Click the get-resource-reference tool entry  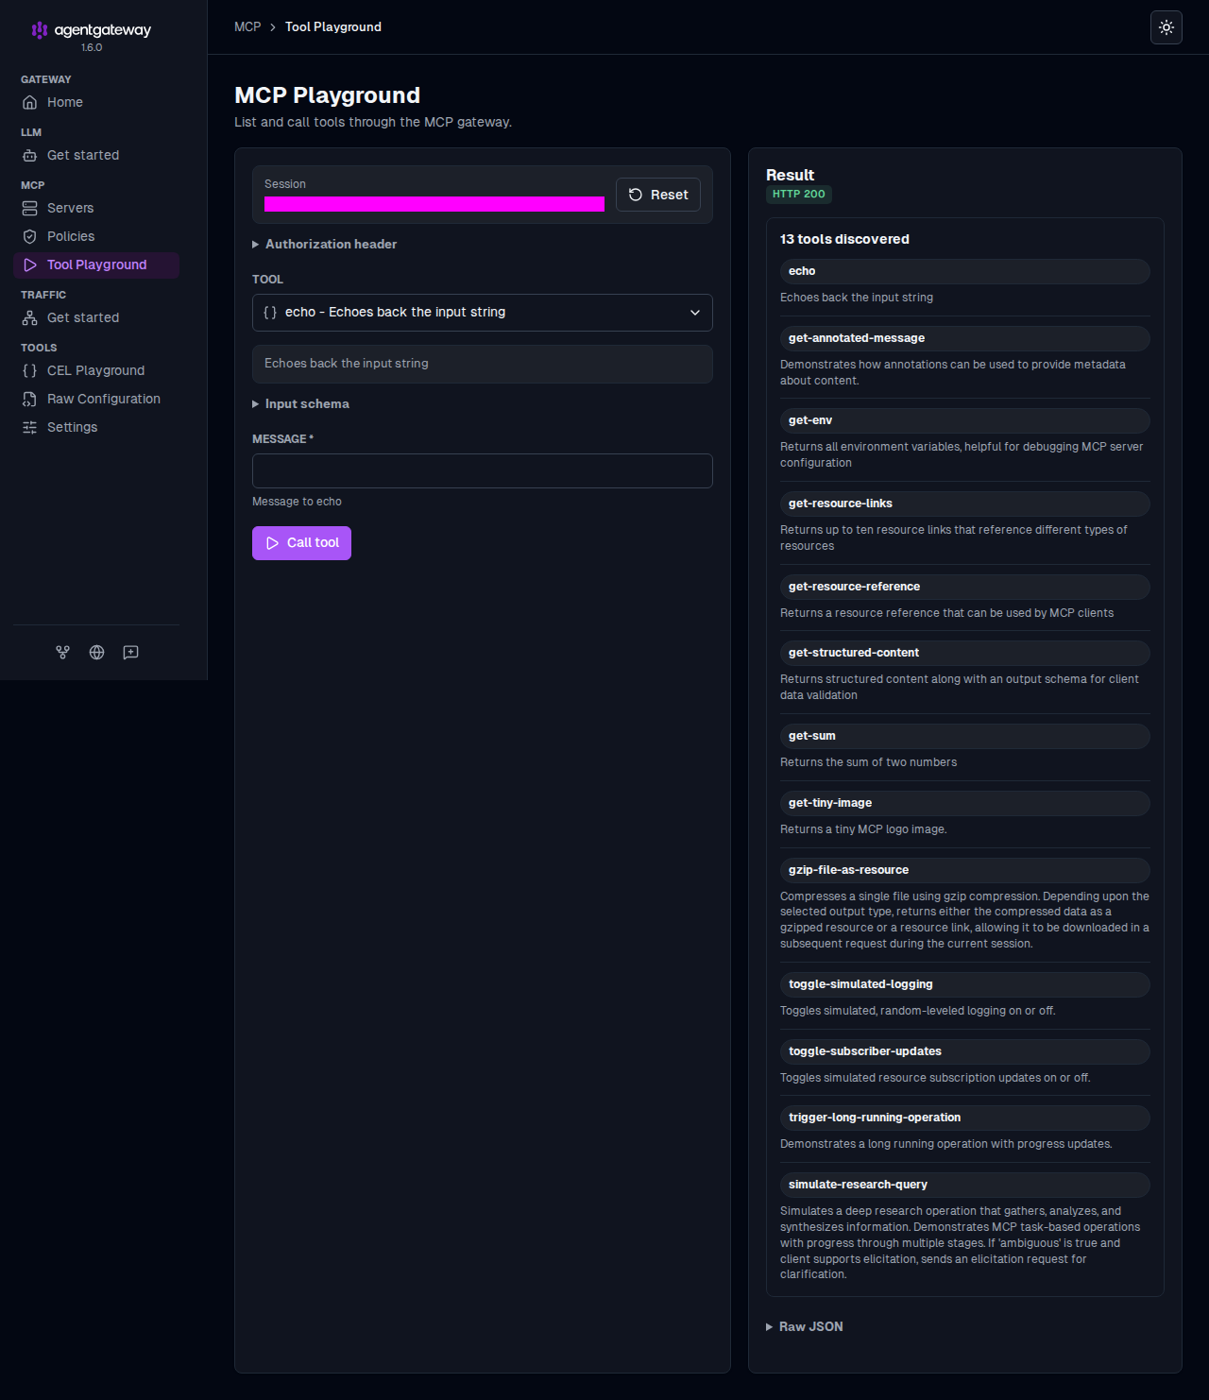point(965,587)
